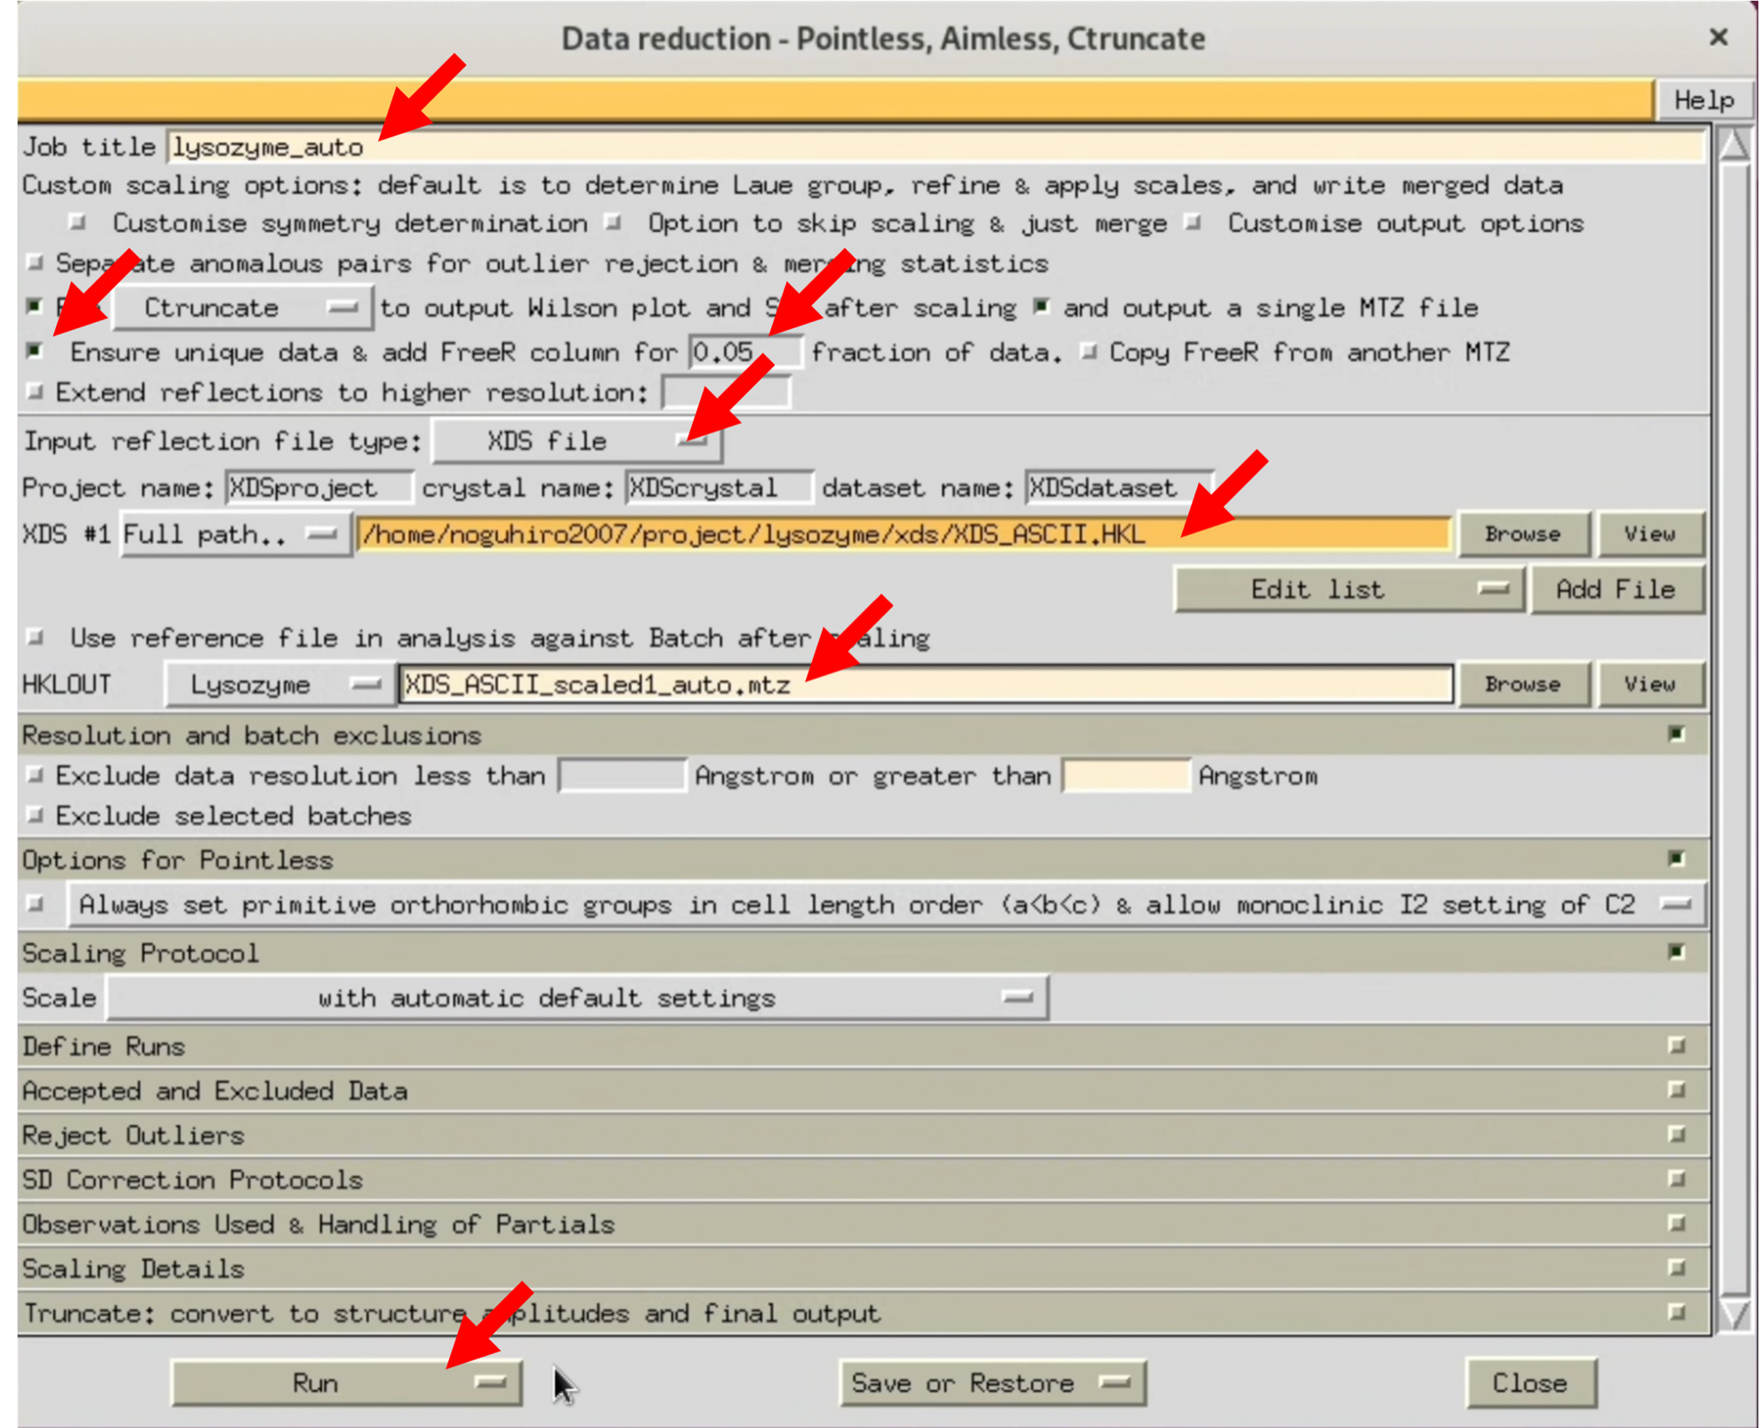Collapse the Scaling Protocol section indicator
The image size is (1761, 1428).
1676,952
